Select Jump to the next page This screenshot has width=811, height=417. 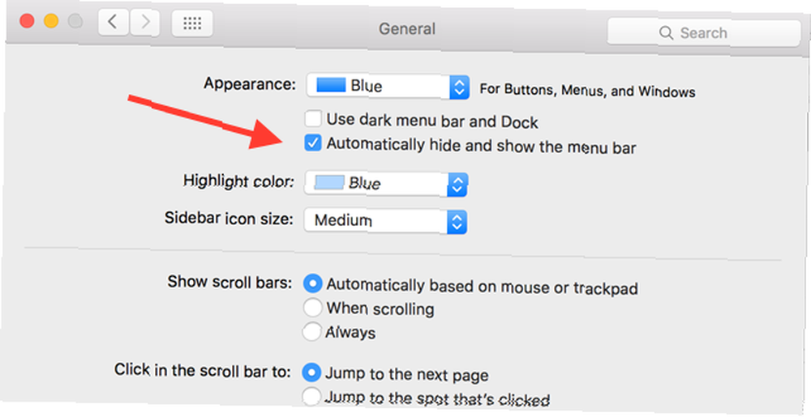point(311,372)
